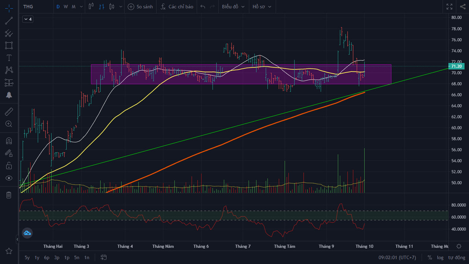Screen dimensions: 469x264
Task: Set the range to 3p
Action: pyautogui.click(x=57, y=257)
